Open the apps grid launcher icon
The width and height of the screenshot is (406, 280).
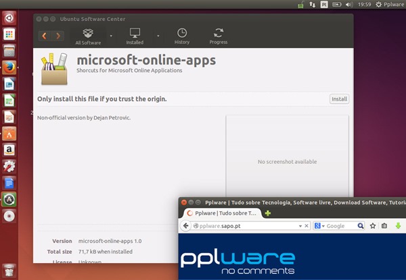click(x=9, y=34)
